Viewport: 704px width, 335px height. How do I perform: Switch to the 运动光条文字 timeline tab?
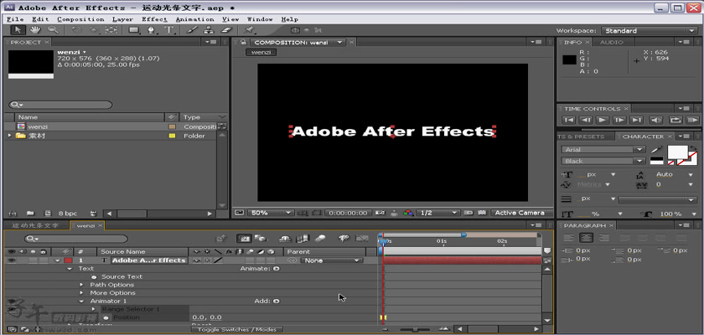point(35,225)
